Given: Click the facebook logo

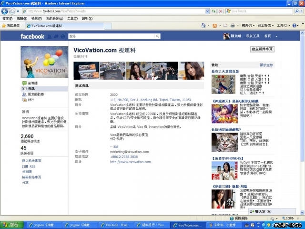Looking at the screenshot, I should 32,36.
